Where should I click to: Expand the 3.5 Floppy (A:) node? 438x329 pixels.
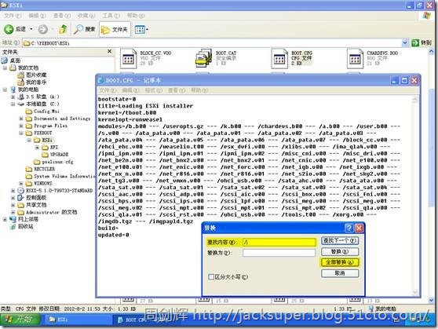coord(13,97)
